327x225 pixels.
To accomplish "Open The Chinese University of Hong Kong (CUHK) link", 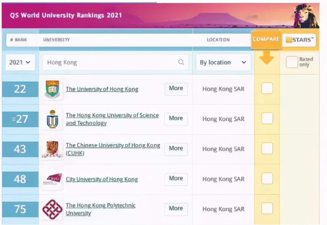I will click(x=113, y=149).
